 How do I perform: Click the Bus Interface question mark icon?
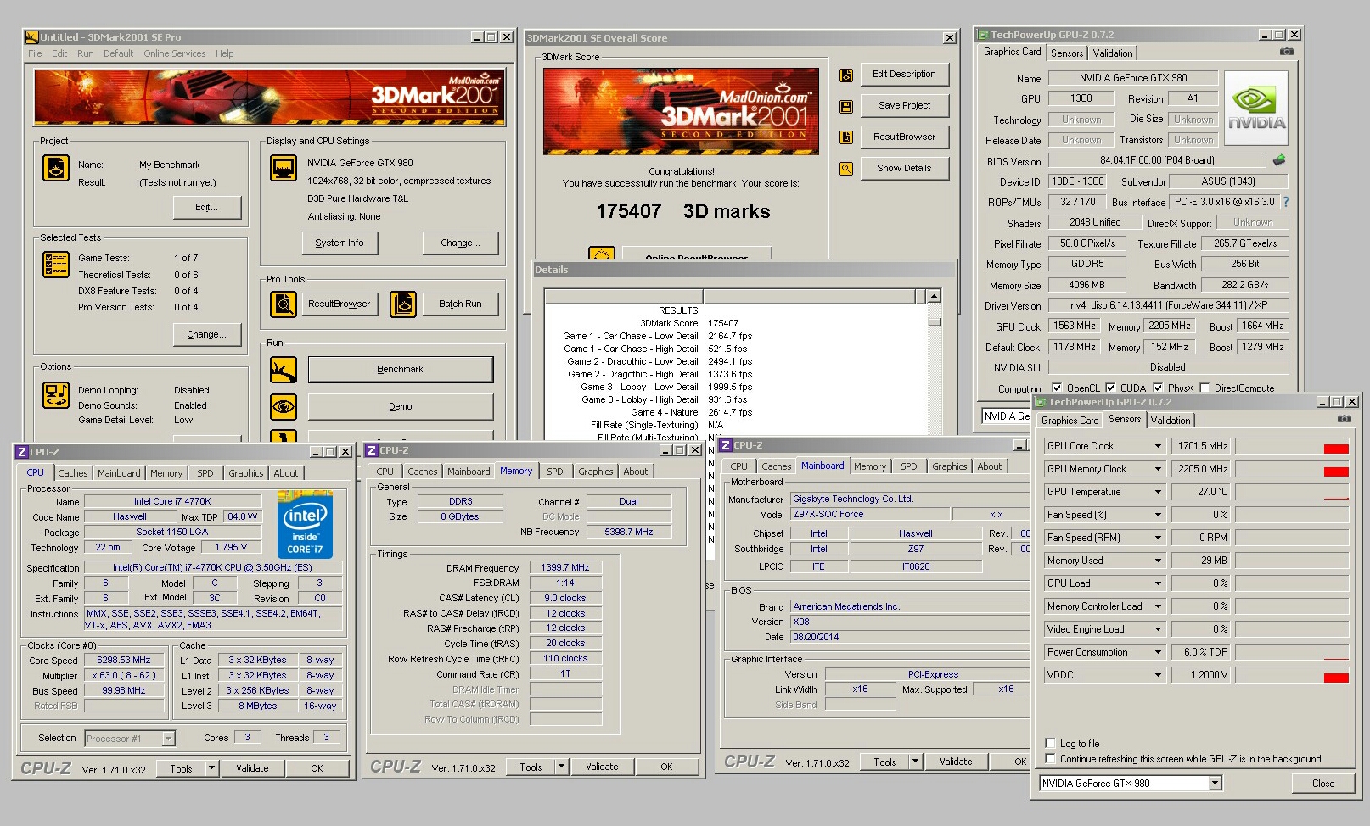click(x=1285, y=202)
